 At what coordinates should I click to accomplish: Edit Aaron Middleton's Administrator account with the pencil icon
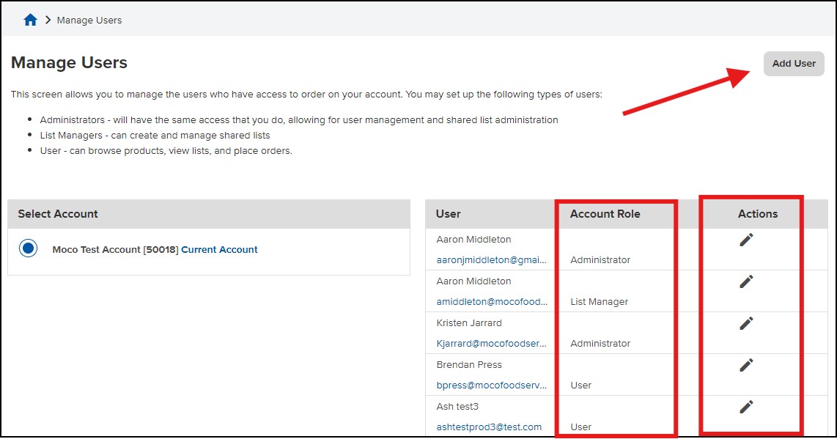pos(746,239)
